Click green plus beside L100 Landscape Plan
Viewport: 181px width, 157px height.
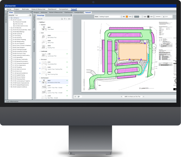coord(67,54)
